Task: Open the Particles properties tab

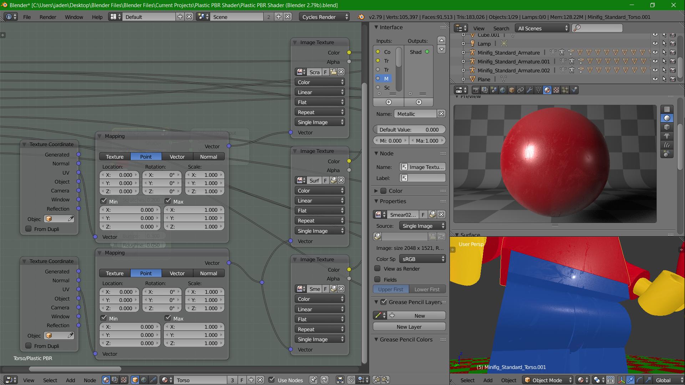Action: pyautogui.click(x=565, y=90)
